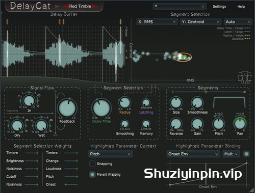Viewport: 255px width, 193px height.
Task: Open the Help menu
Action: tap(241, 7)
